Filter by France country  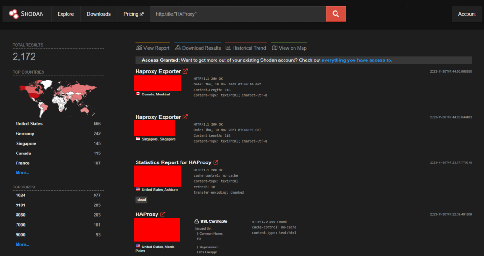coord(23,163)
